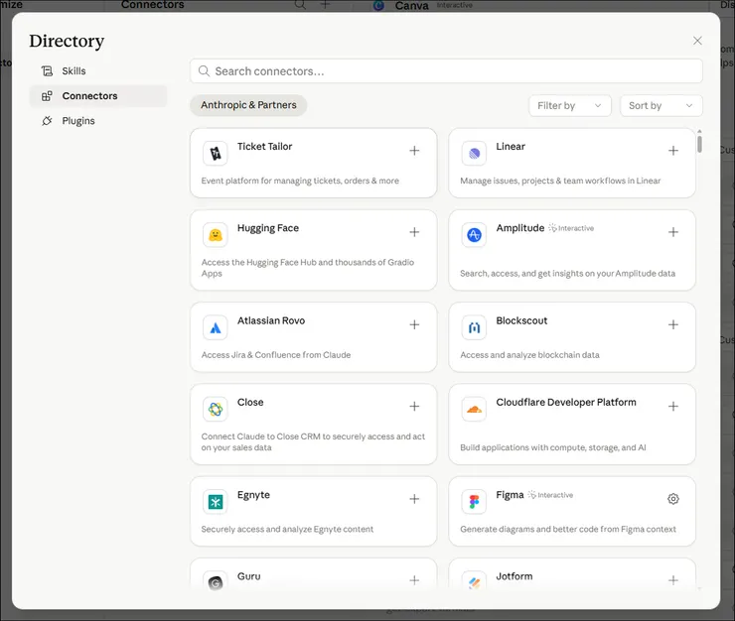Switch to the Skills section
This screenshot has width=735, height=621.
point(73,71)
